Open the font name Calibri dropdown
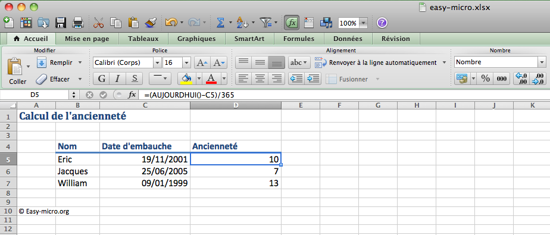This screenshot has height=235, width=550. click(158, 63)
